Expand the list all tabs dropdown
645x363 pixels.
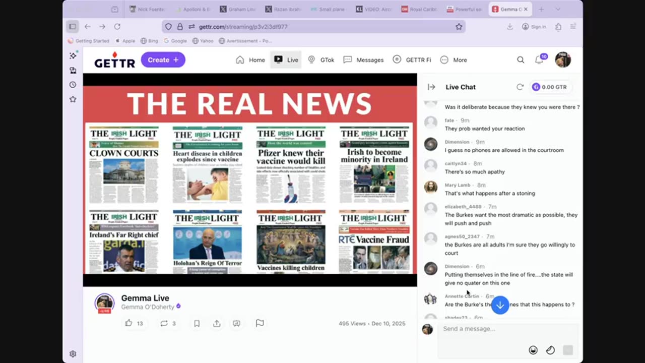(x=558, y=9)
